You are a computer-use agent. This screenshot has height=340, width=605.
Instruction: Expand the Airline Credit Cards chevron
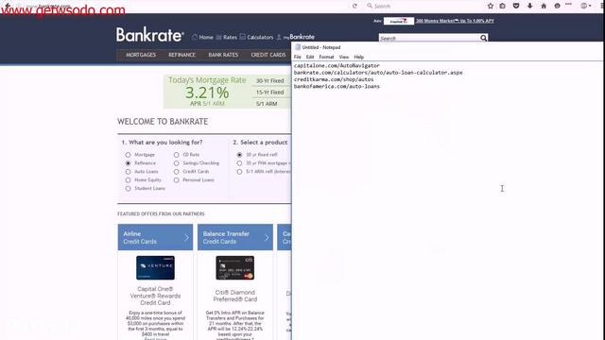coord(186,237)
